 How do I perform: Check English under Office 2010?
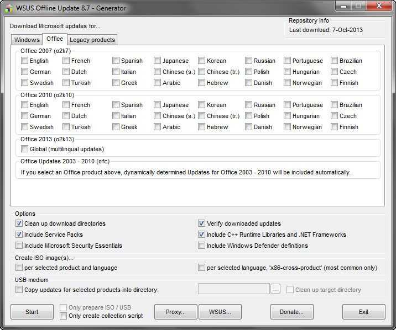[24, 104]
